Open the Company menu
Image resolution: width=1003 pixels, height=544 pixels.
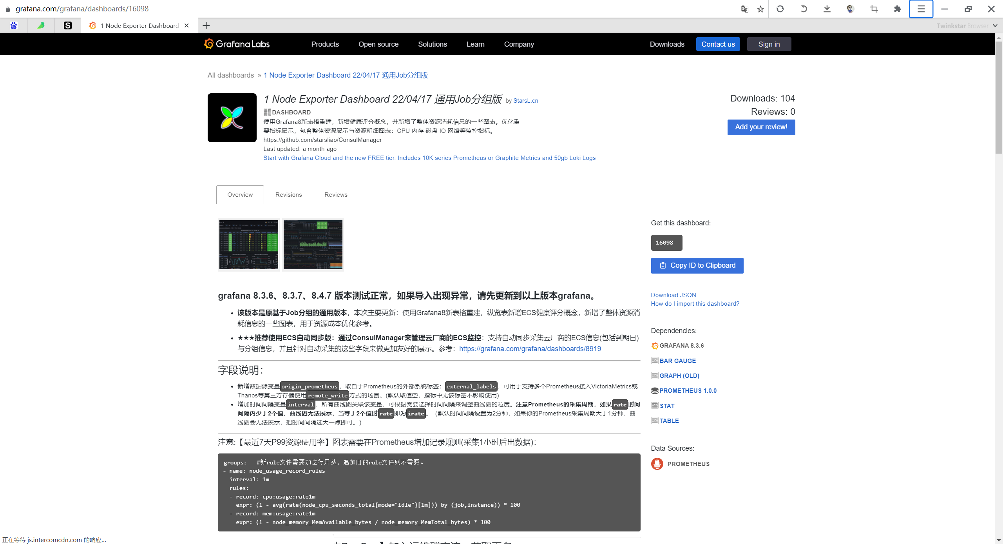pos(519,44)
